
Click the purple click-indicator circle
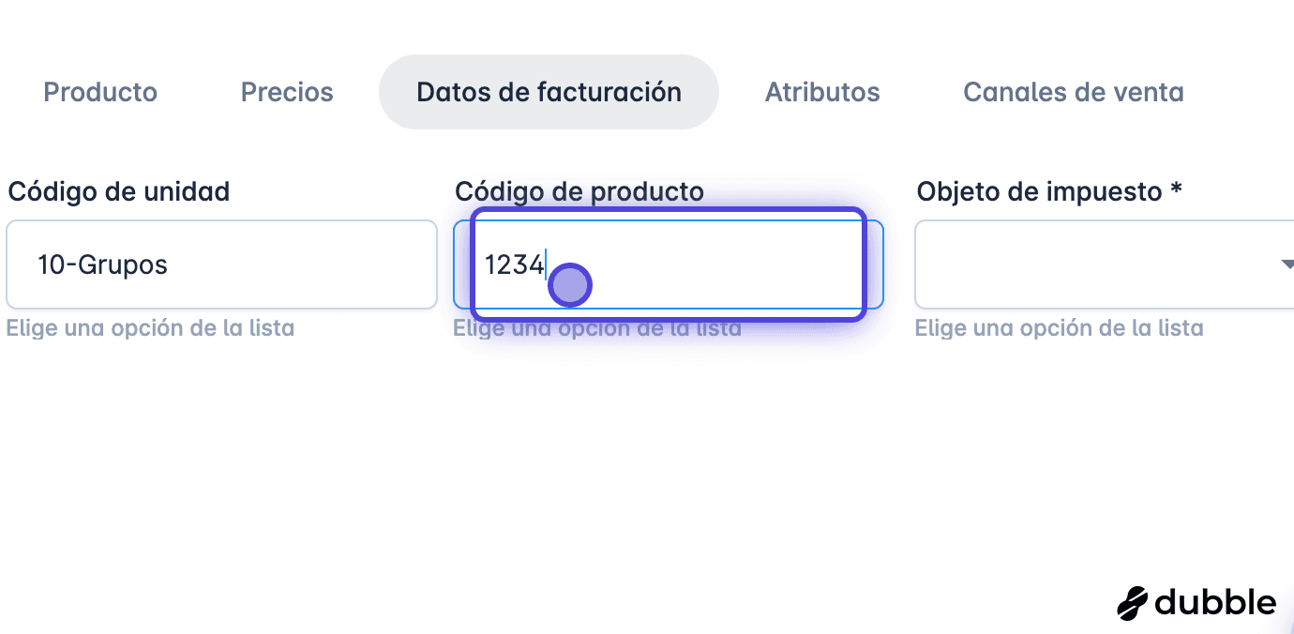pos(569,285)
